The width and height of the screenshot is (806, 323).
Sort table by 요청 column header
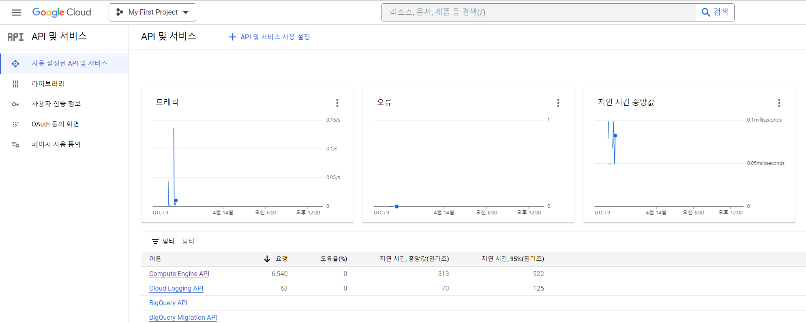pos(282,259)
